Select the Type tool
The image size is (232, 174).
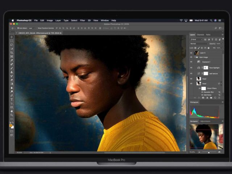click(x=12, y=99)
